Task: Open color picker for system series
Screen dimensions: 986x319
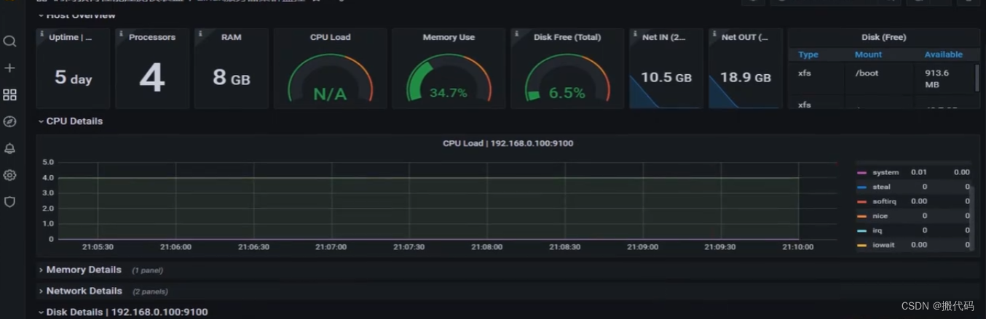Action: [x=862, y=173]
